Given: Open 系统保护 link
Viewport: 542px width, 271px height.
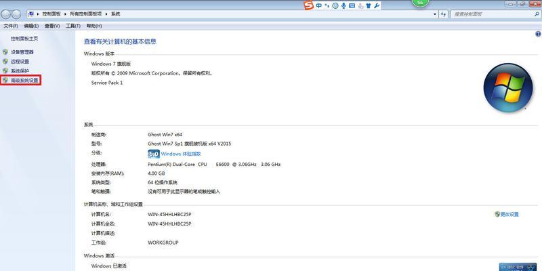Looking at the screenshot, I should [20, 70].
